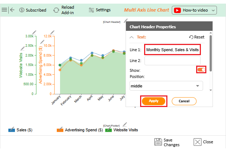Click the Line 1 header text field
The image size is (226, 152).
point(173,49)
